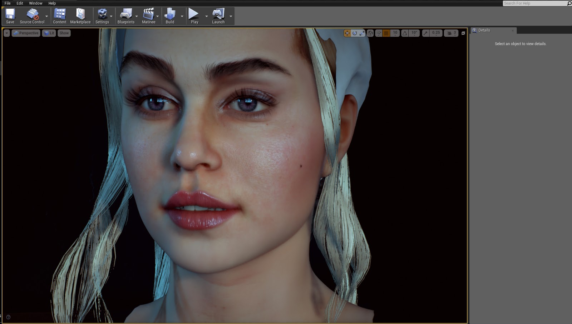
Task: Open the grid snap size dropdown
Action: (395, 33)
